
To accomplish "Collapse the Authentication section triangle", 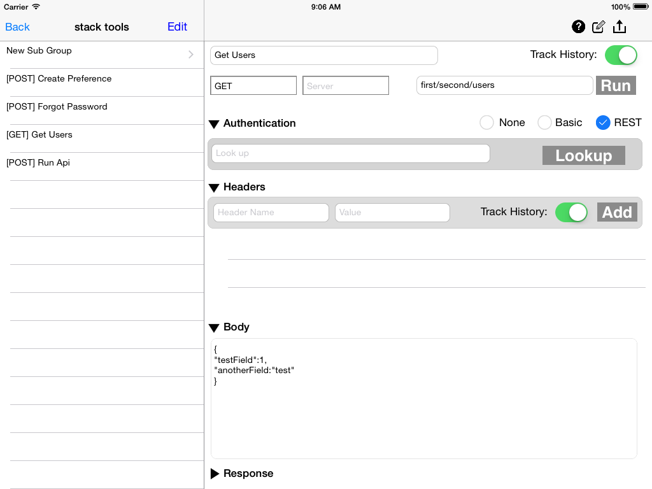I will [214, 124].
